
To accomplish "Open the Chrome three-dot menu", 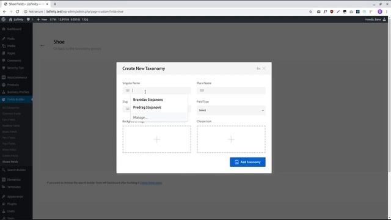I will (387, 12).
